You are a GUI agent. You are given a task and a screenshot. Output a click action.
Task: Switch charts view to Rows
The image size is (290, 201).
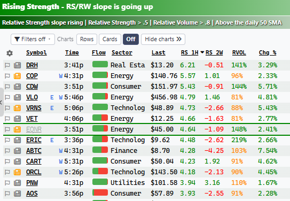coord(87,39)
